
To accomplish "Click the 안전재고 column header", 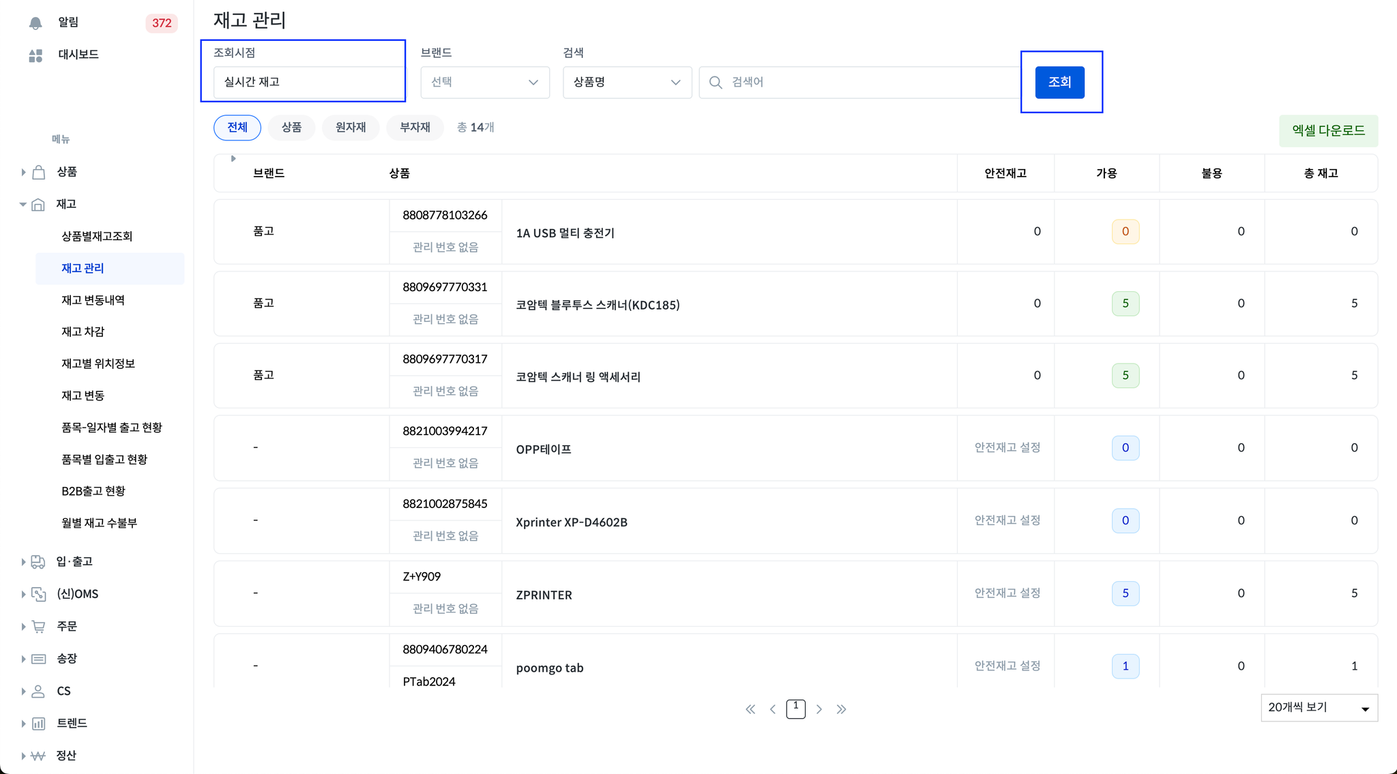I will (x=1005, y=174).
